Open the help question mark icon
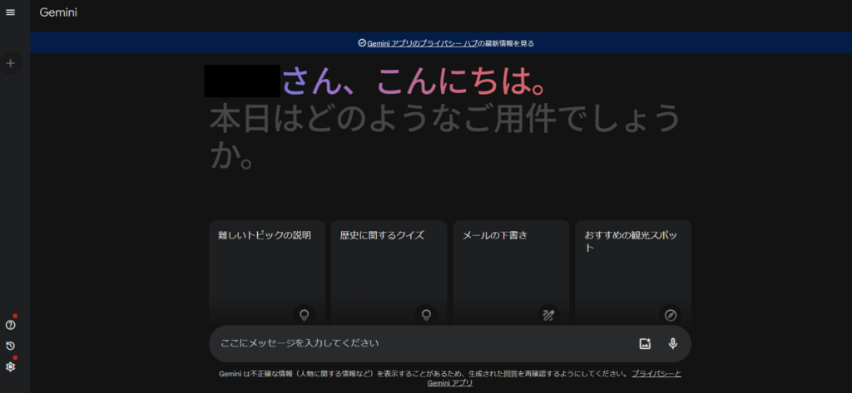 click(x=10, y=325)
